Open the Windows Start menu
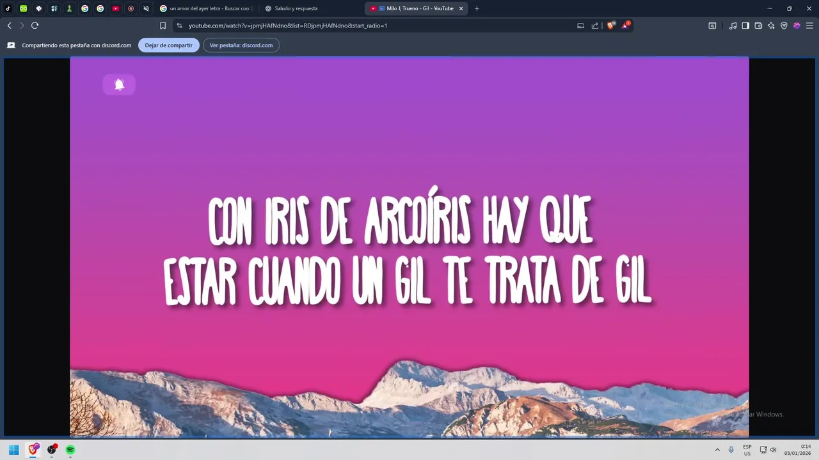The height and width of the screenshot is (460, 819). tap(13, 450)
